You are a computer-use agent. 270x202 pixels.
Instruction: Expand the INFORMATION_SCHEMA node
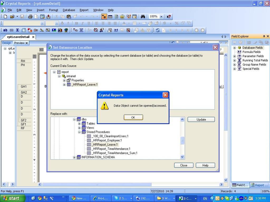74,157
